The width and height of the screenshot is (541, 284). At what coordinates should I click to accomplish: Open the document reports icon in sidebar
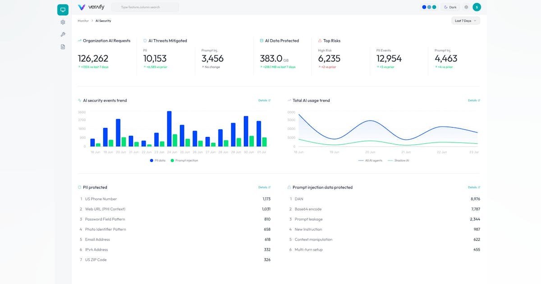click(63, 47)
